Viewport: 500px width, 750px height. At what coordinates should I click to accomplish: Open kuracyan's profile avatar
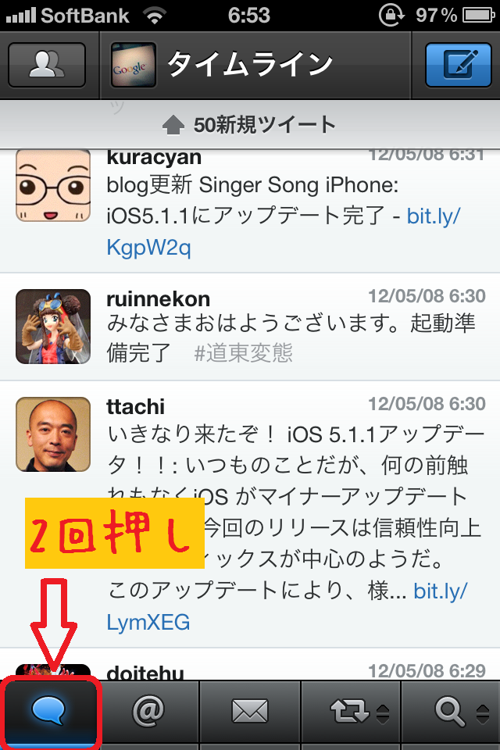click(53, 185)
